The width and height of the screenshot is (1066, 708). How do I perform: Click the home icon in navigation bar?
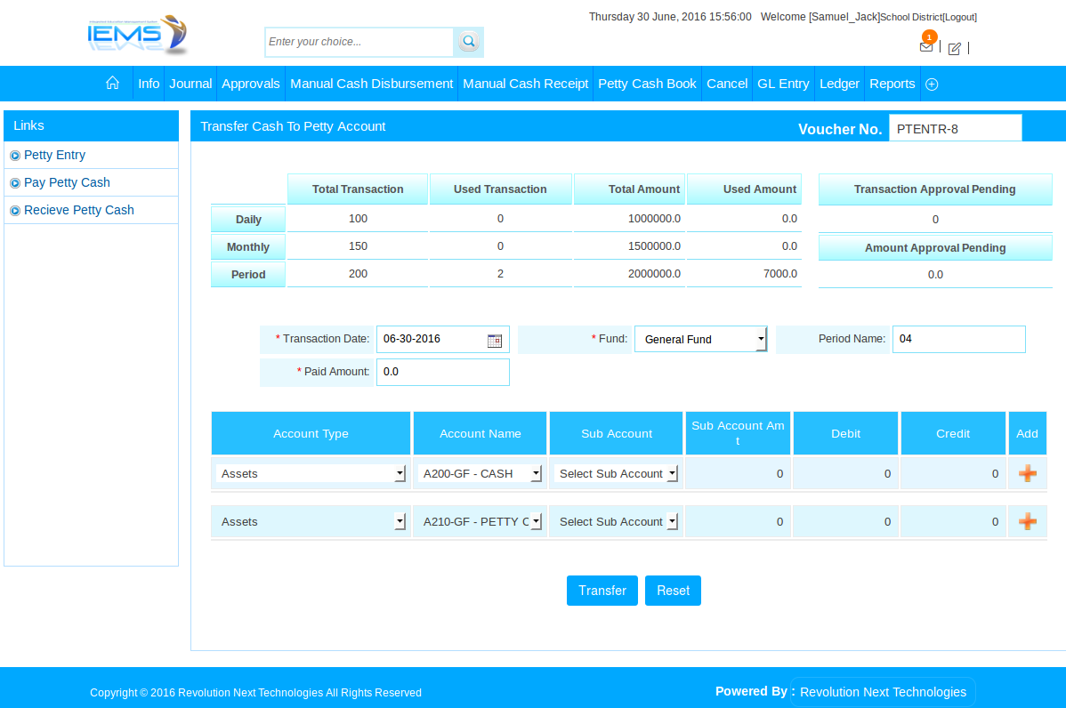pos(112,83)
